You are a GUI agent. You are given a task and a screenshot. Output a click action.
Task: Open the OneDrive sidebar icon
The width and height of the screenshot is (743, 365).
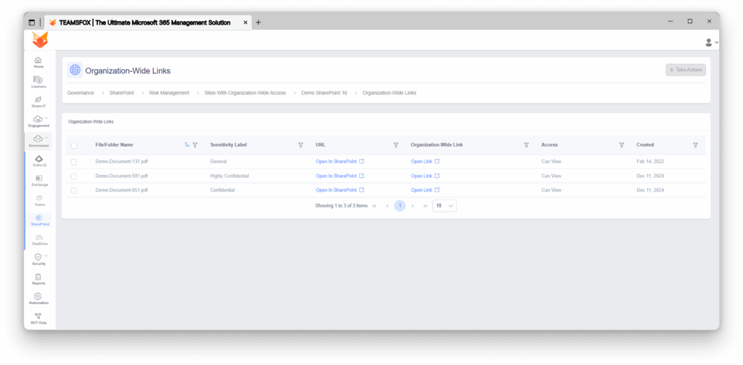(39, 237)
